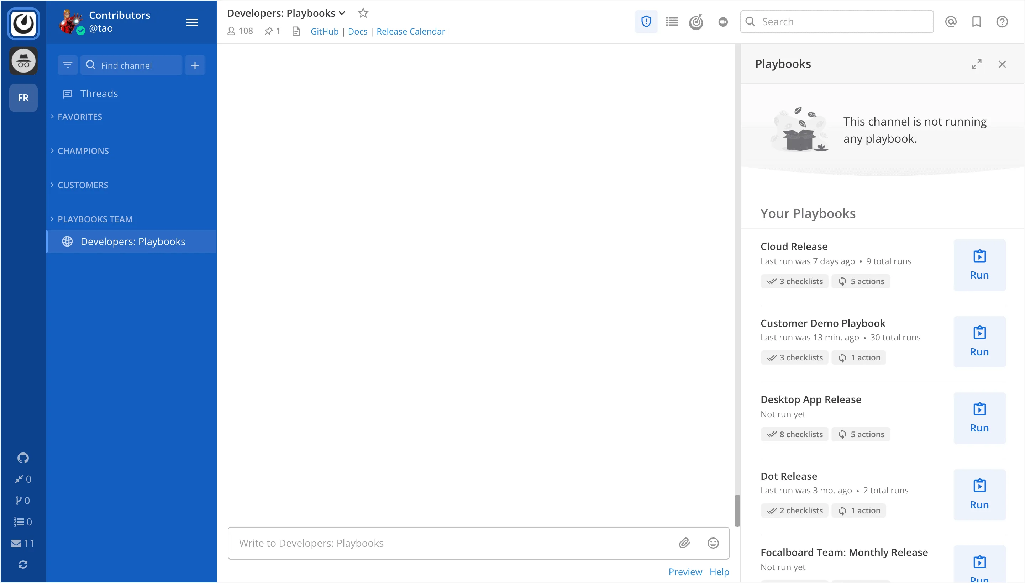This screenshot has height=583, width=1025.
Task: Click the GitHub icon in the sidebar
Action: point(23,458)
